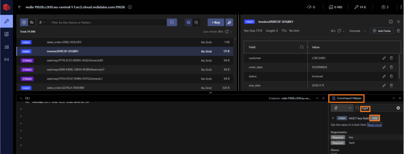Delete the customer field
Screen dimensions: 404x154
click(x=391, y=58)
